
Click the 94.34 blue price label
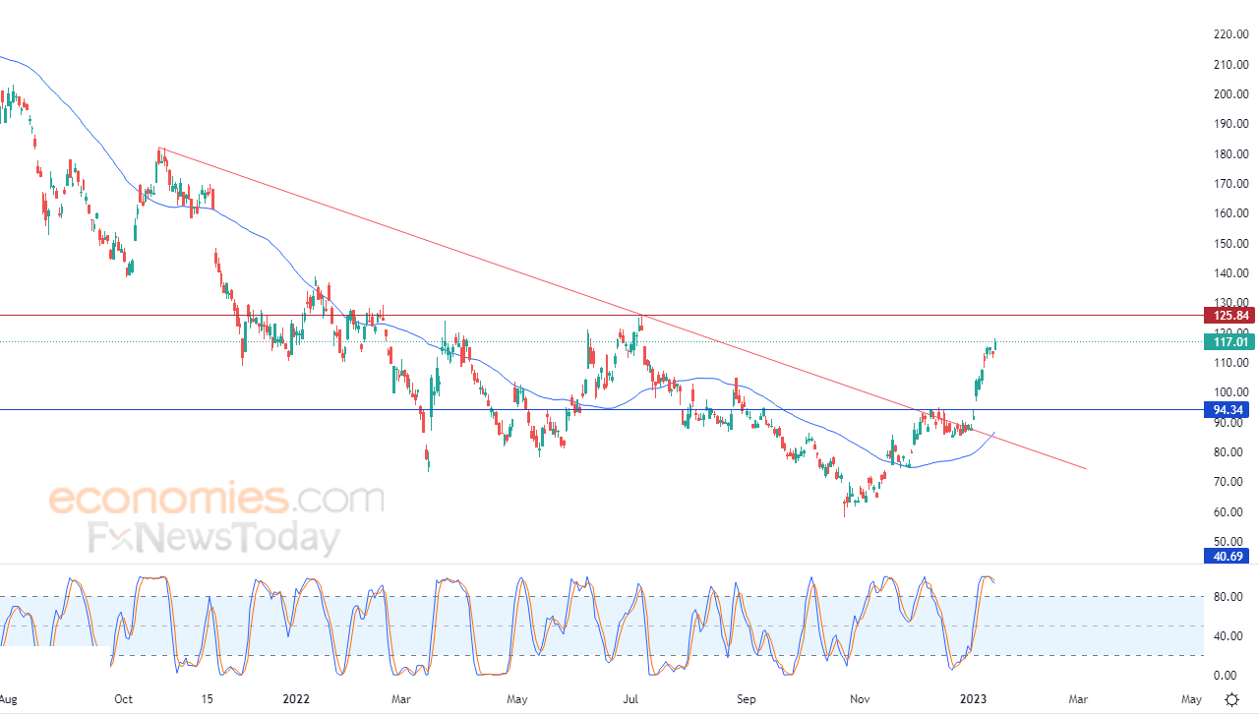point(1229,409)
